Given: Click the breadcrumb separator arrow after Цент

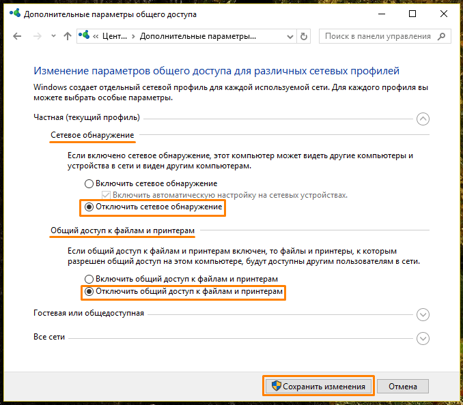Looking at the screenshot, I should (133, 37).
